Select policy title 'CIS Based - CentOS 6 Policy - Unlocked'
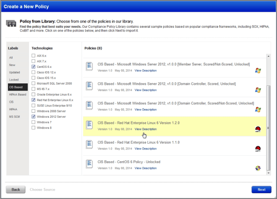This screenshot has height=199, width=277. (x=129, y=162)
